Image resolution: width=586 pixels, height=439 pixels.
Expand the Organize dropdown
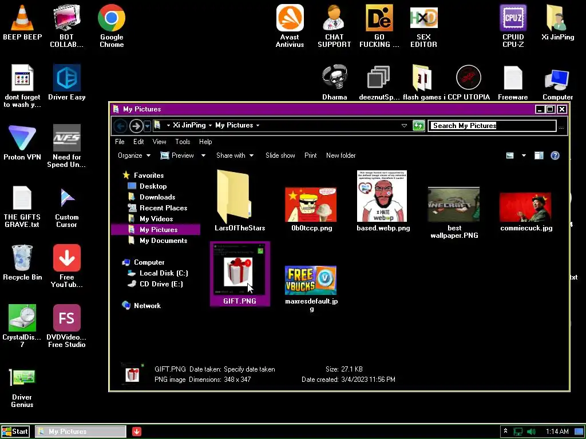(134, 155)
